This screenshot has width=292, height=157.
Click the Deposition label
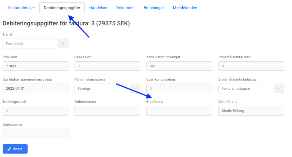coord(83,57)
